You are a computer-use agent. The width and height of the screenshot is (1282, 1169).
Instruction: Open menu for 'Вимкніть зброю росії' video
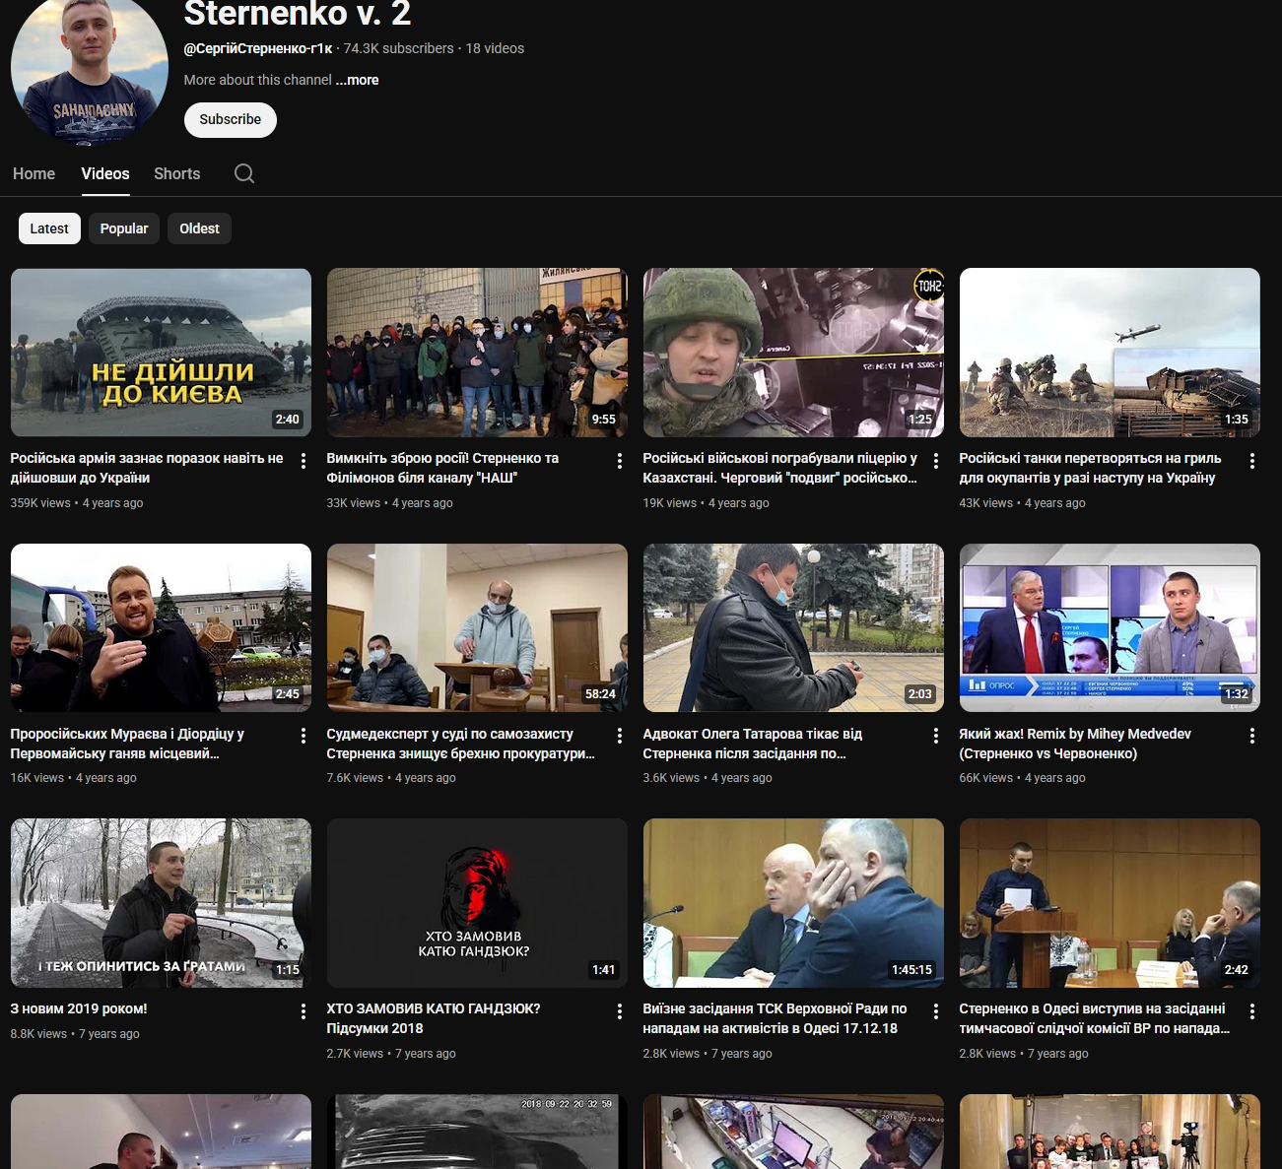click(620, 460)
